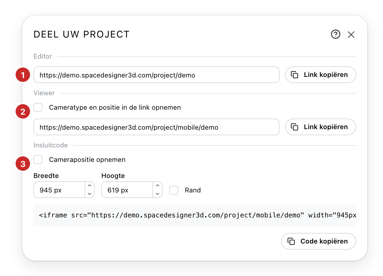This screenshot has height=276, width=383.
Task: Focus the Editor project URL field
Action: tap(156, 75)
